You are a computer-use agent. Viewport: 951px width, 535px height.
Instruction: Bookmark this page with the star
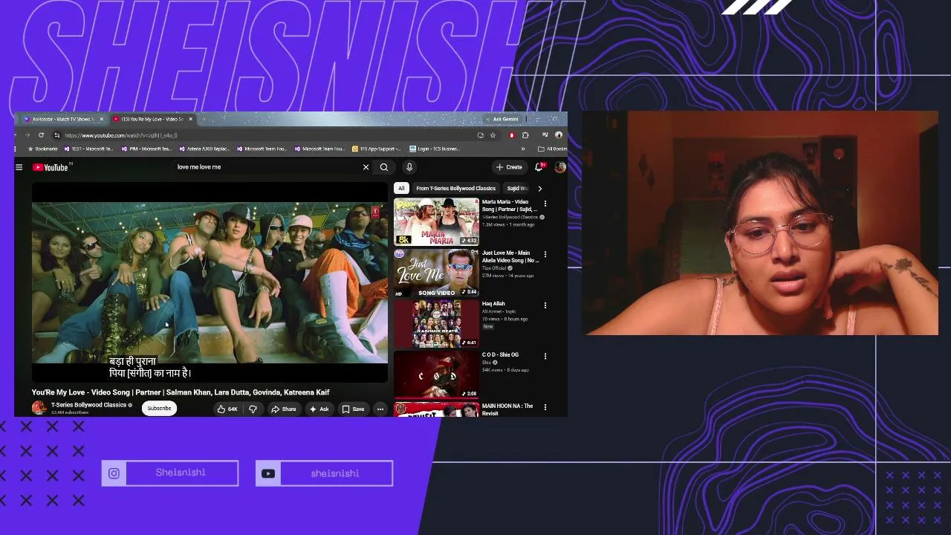click(x=493, y=135)
